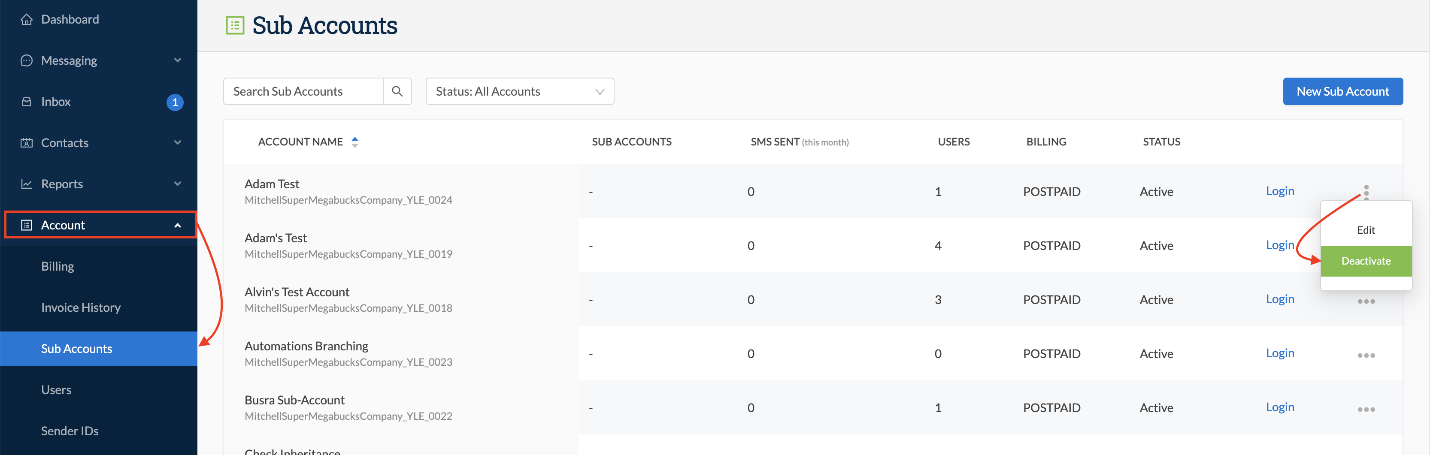Select Sub Accounts in sidebar
Screen dimensions: 1430x455
pyautogui.click(x=99, y=349)
